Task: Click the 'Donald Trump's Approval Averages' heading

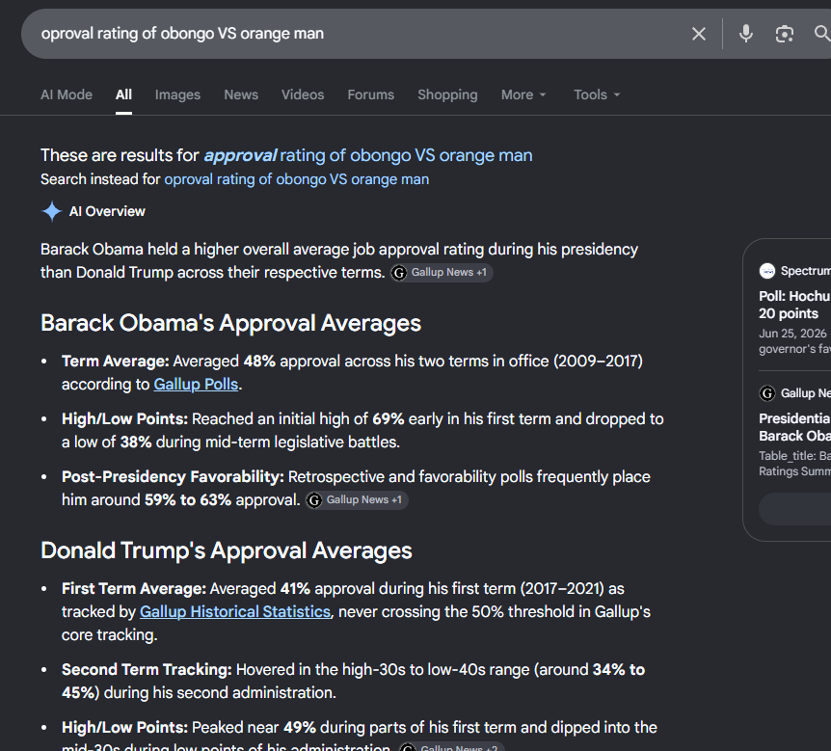Action: coord(227,550)
